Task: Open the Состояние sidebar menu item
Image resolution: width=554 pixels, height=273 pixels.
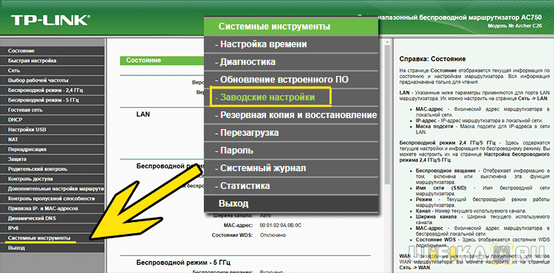Action: pyautogui.click(x=52, y=51)
